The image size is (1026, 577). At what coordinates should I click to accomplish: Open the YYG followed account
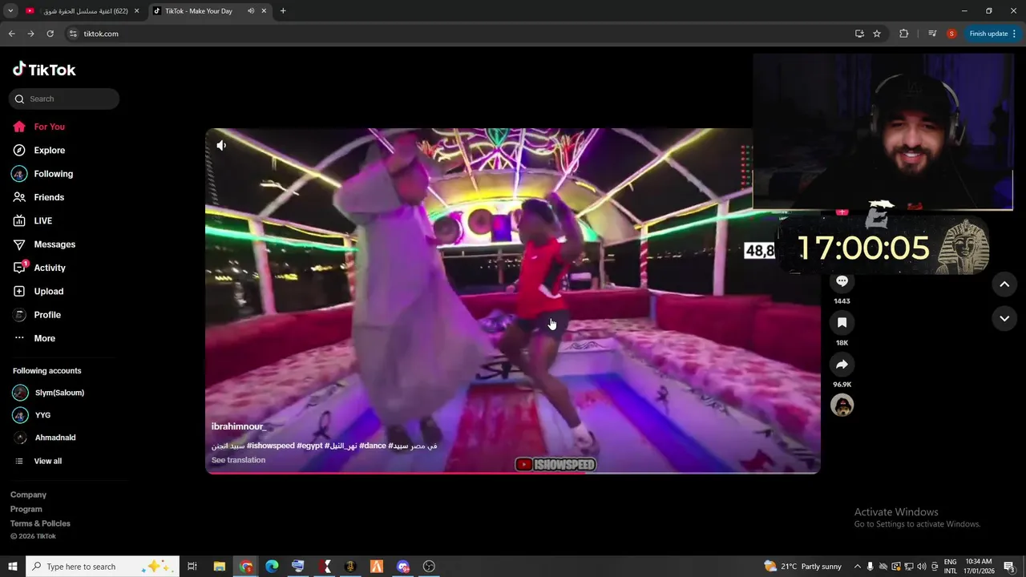32,415
